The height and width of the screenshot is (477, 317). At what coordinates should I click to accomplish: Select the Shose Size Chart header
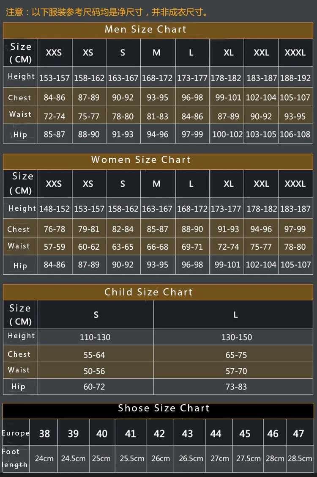coord(158,410)
